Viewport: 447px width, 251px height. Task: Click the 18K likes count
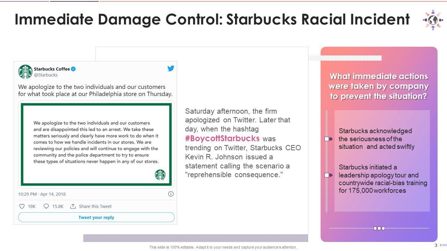coord(32,206)
